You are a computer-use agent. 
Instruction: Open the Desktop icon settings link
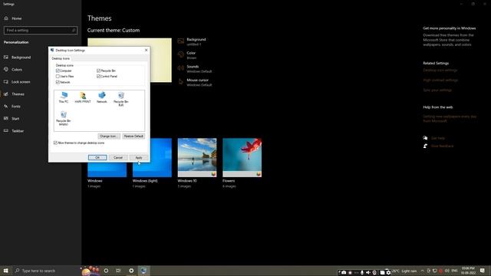[x=440, y=70]
